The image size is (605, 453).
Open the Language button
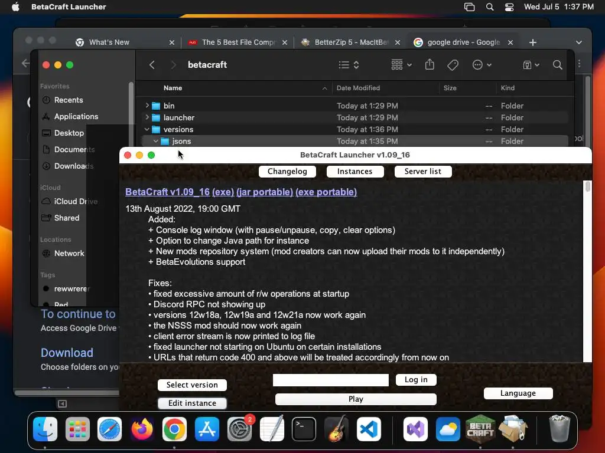point(518,393)
